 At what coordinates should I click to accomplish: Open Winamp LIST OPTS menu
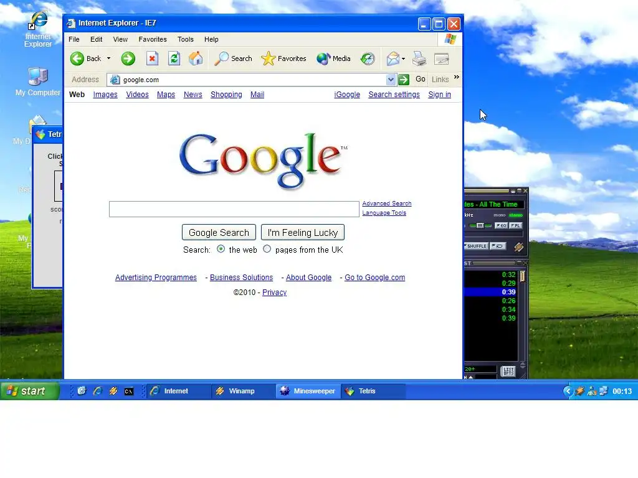coord(508,371)
